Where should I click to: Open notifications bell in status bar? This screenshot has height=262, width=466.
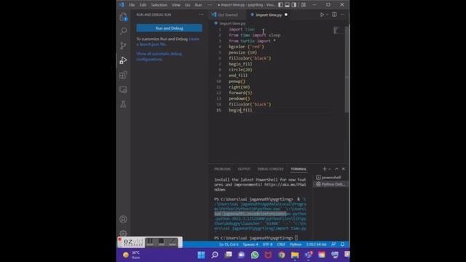(x=342, y=245)
